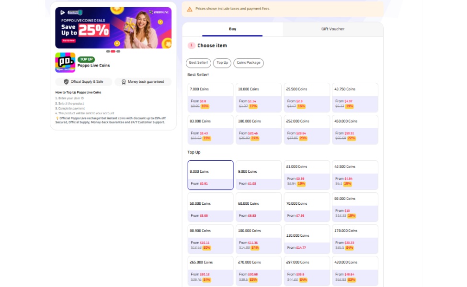Select the 21.000 Coins top up card
This screenshot has height=287, width=467.
tap(307, 175)
